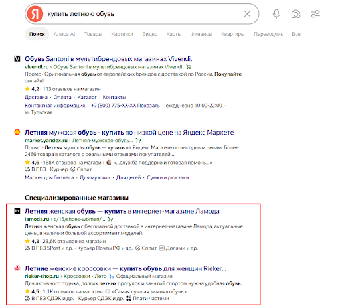Click the Lamoda favicon icon

click(x=17, y=211)
